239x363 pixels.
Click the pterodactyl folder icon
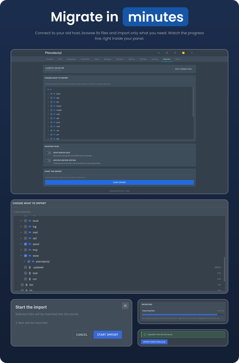[33, 261]
